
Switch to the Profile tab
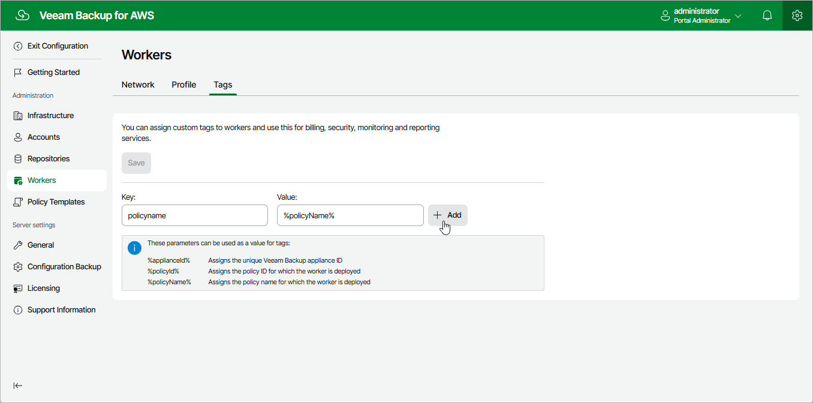point(184,85)
